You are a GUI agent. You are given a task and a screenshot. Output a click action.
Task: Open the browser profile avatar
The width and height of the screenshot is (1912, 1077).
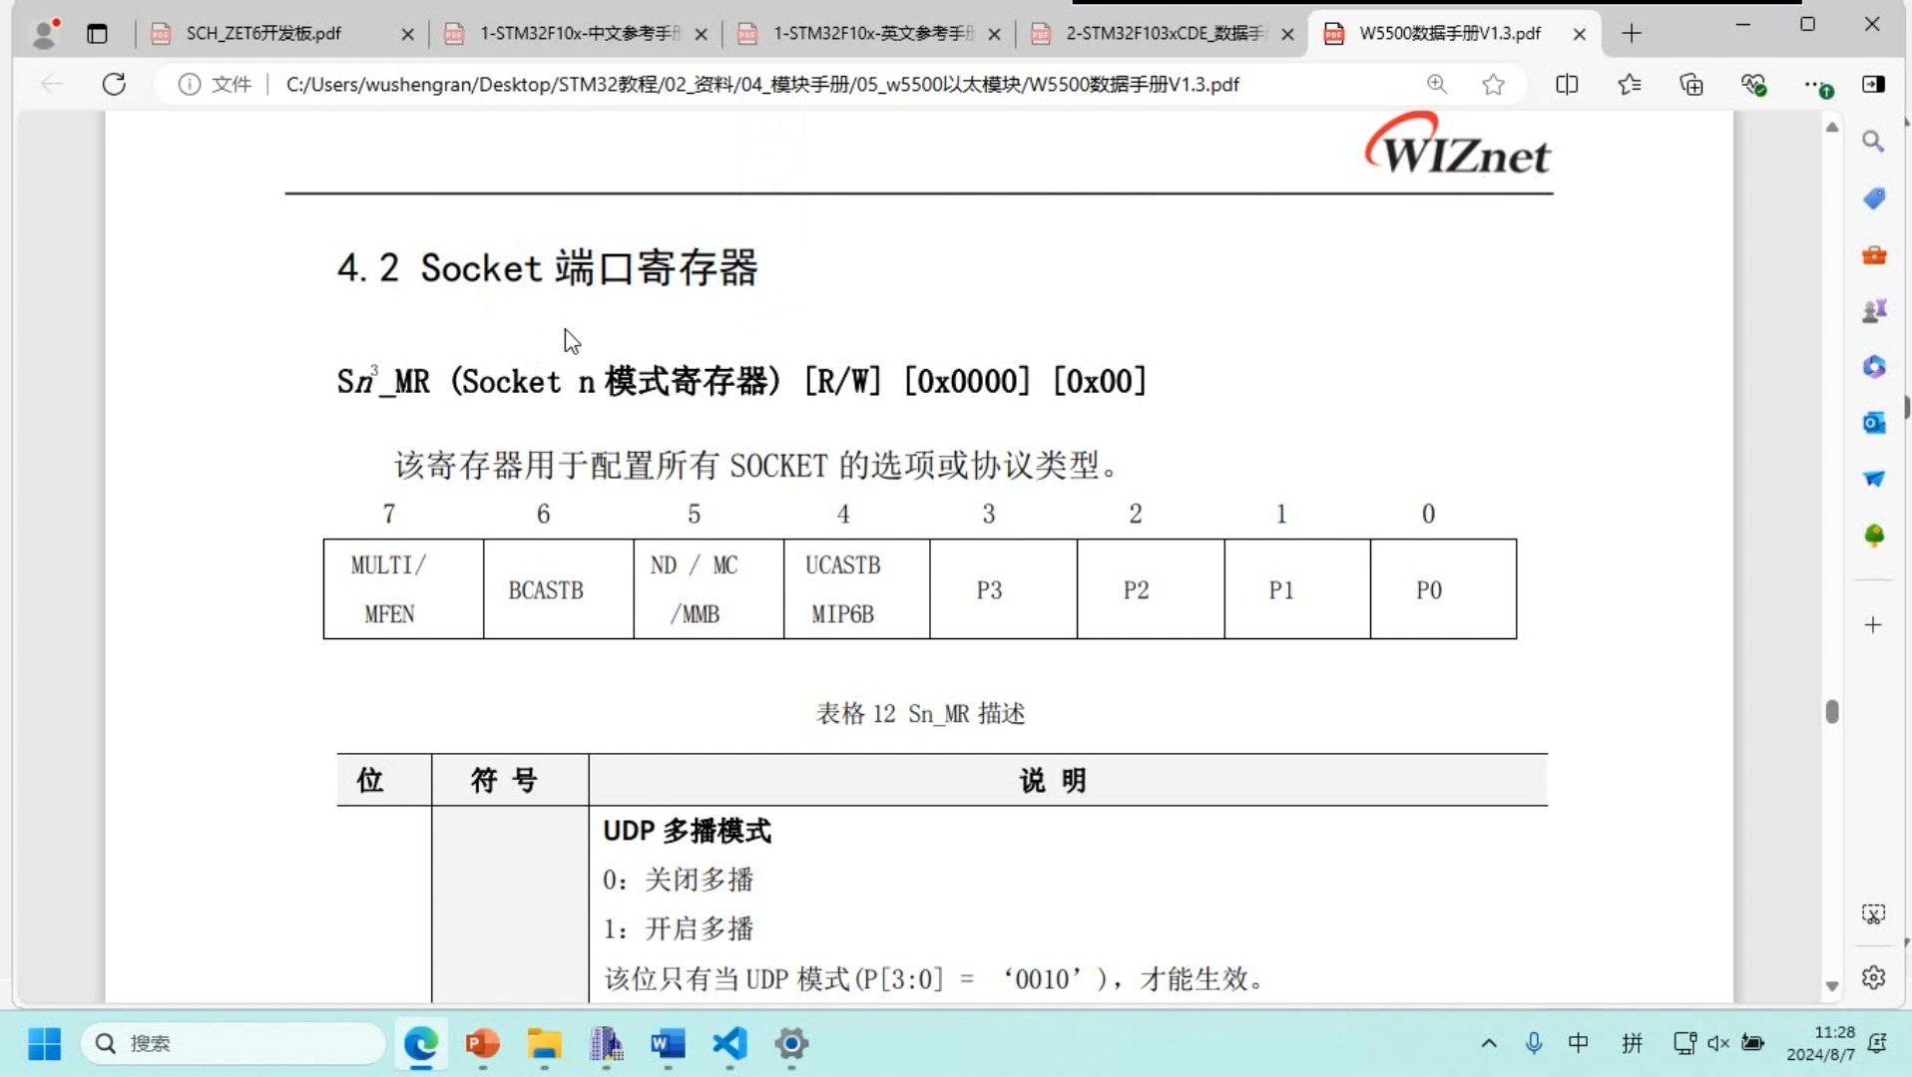(x=44, y=33)
